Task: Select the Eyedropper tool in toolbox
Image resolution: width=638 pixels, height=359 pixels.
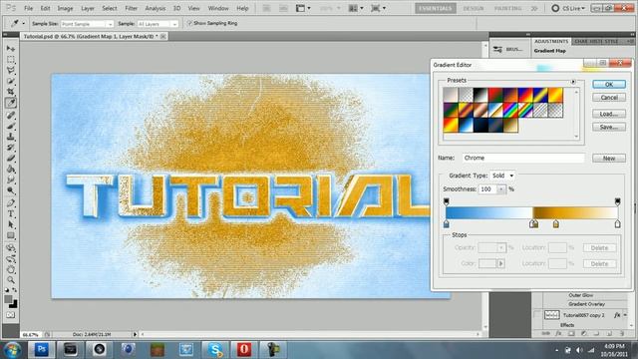Action: 11,103
